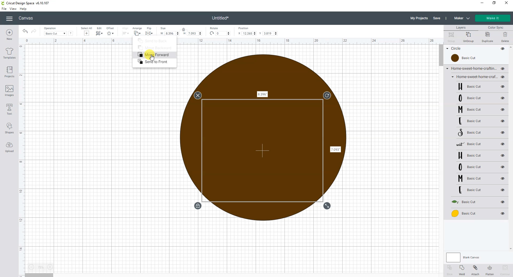The height and width of the screenshot is (277, 513).
Task: Collapse the nested Home-sweet-home-craf subgroup
Action: click(453, 77)
